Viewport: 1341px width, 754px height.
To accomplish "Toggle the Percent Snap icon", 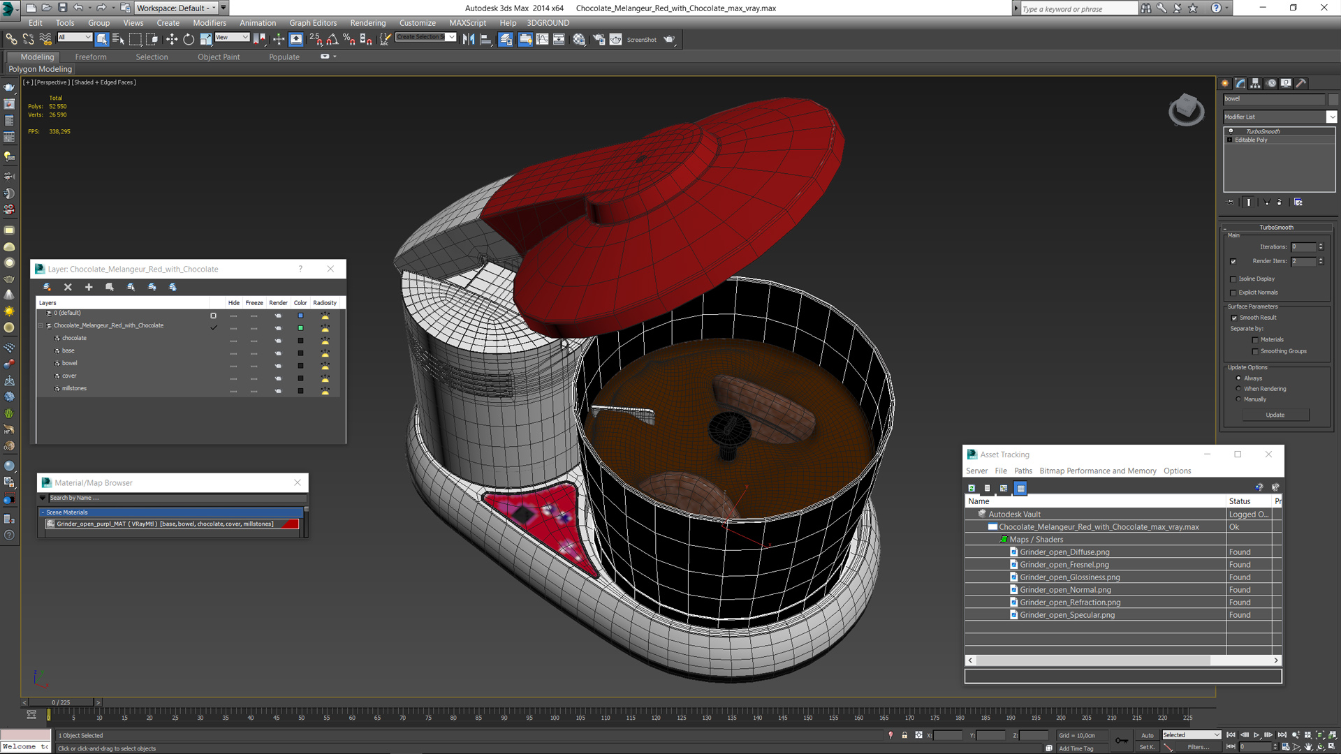I will [349, 40].
